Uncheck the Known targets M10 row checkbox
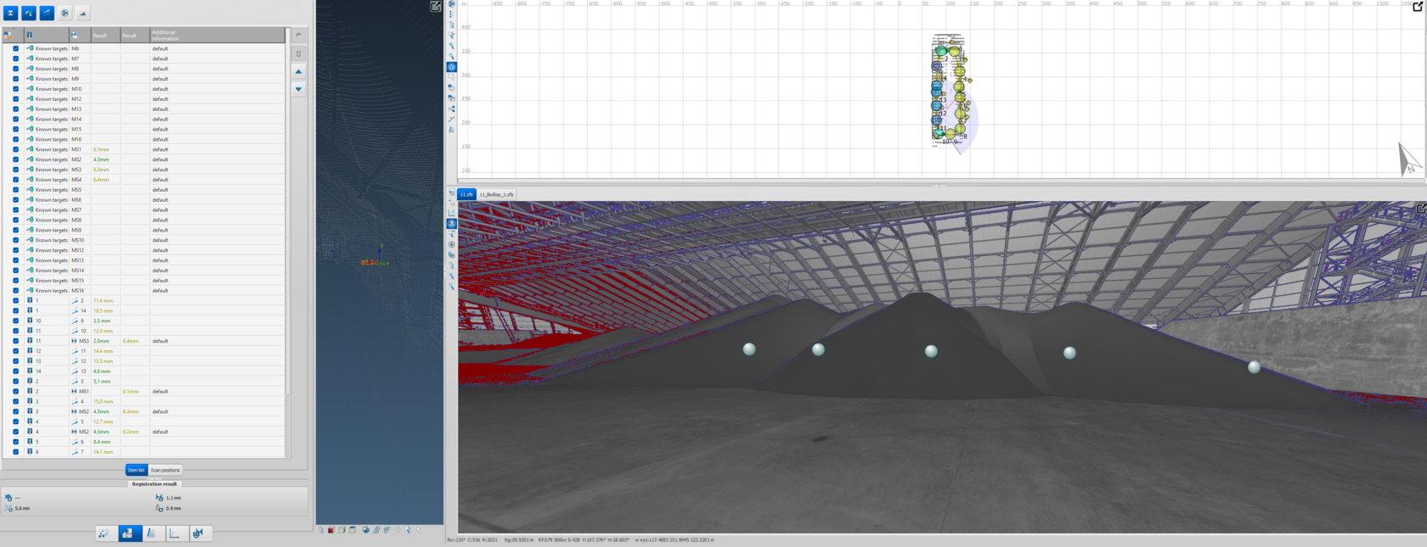This screenshot has height=547, width=1427. pyautogui.click(x=15, y=89)
